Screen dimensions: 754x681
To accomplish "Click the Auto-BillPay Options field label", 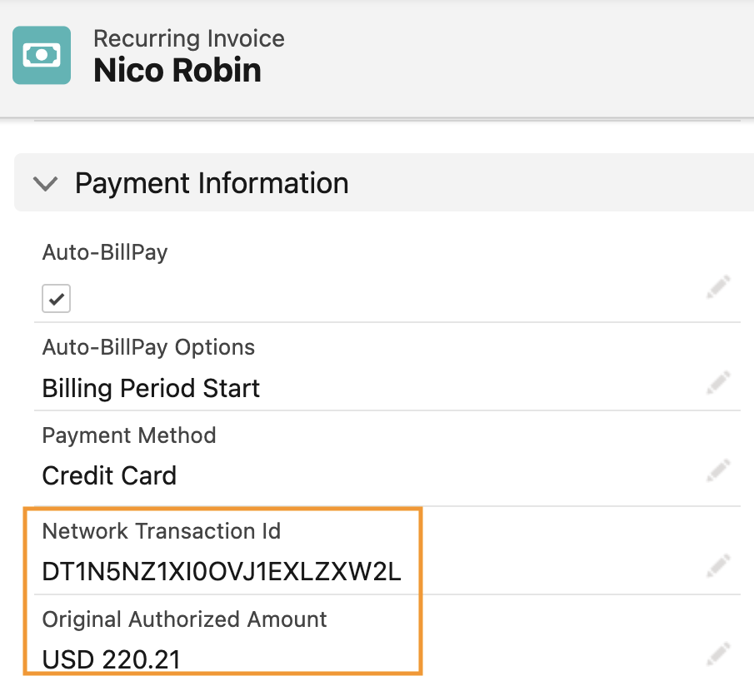I will coord(148,347).
